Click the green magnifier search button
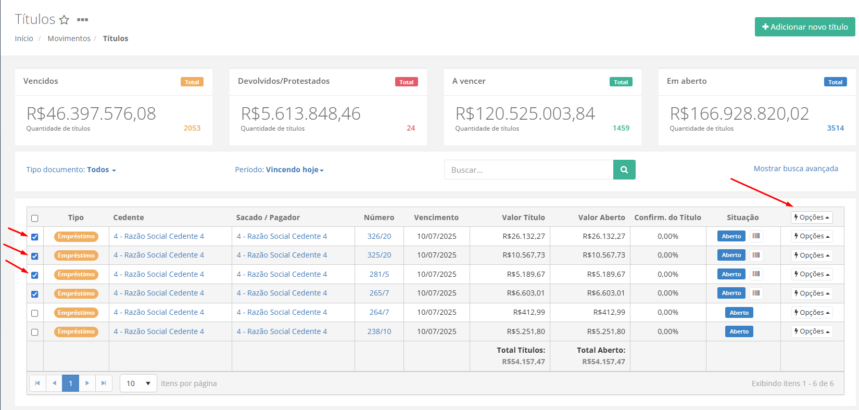 [x=624, y=170]
